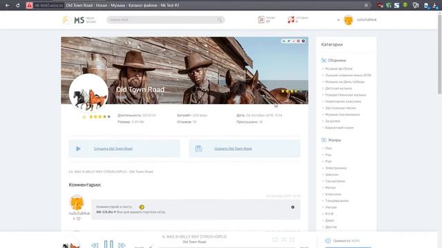Screen dimensions: 442x248
Task: Click the comment's round action icon
Action: point(293,207)
